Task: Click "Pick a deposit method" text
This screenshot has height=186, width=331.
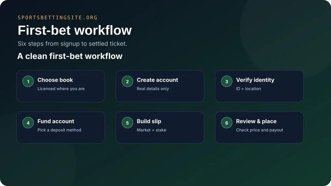Action: [59, 130]
